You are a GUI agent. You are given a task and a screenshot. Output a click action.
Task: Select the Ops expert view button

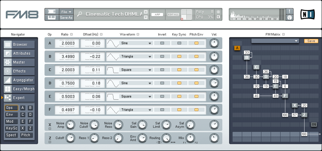pyautogui.click(x=12, y=108)
